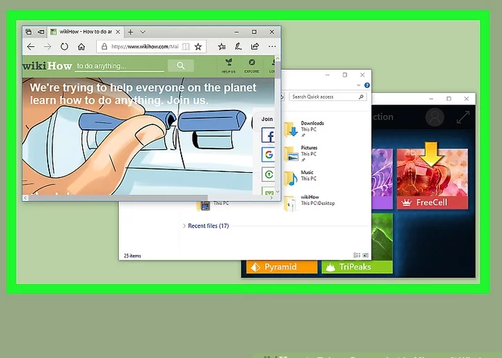
Task: Refresh the wikiHow page in Edge
Action: pyautogui.click(x=64, y=47)
